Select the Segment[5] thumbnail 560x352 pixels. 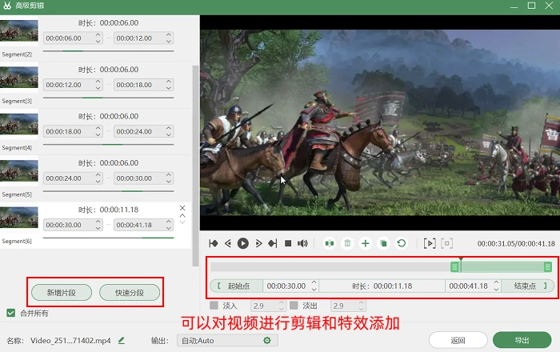(19, 170)
